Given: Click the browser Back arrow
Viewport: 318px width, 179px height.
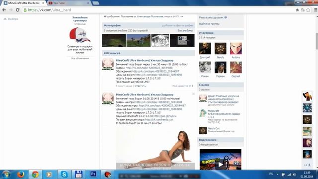Looking at the screenshot, I should coord(4,10).
